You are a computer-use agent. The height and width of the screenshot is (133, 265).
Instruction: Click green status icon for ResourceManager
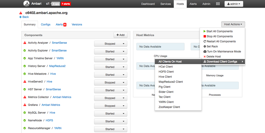(25, 128)
